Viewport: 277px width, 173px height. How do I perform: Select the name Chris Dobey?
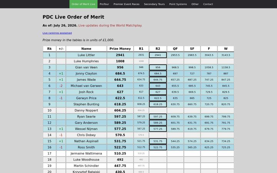[x=86, y=135]
